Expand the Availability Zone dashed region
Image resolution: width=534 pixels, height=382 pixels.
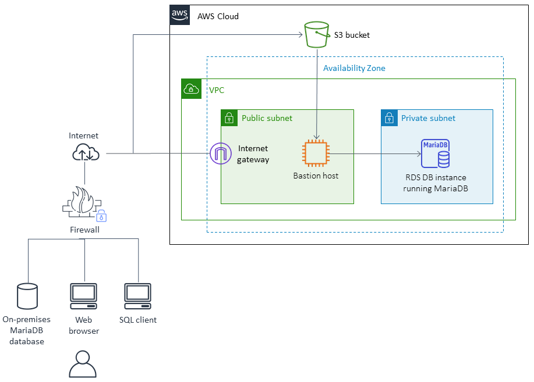(354, 68)
